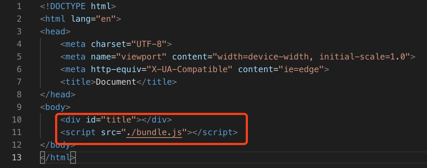
Task: Click the charset attribute name
Action: [x=109, y=44]
